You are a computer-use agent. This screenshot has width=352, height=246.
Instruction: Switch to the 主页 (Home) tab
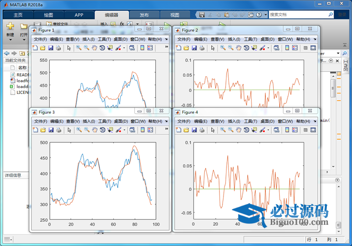coord(18,15)
